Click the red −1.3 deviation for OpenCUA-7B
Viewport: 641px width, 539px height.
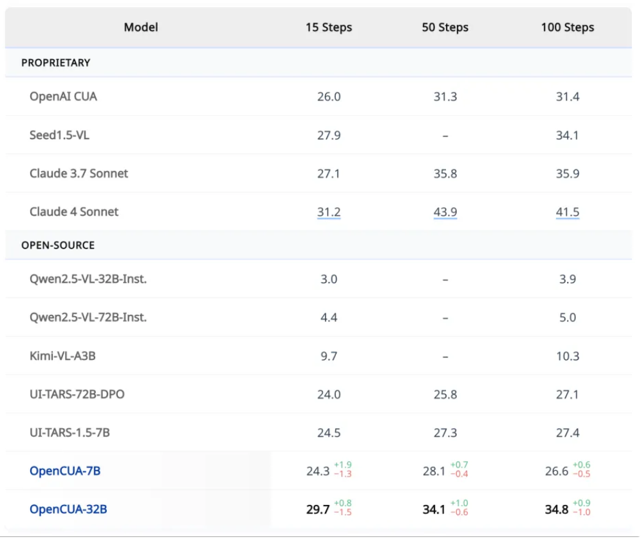point(342,474)
